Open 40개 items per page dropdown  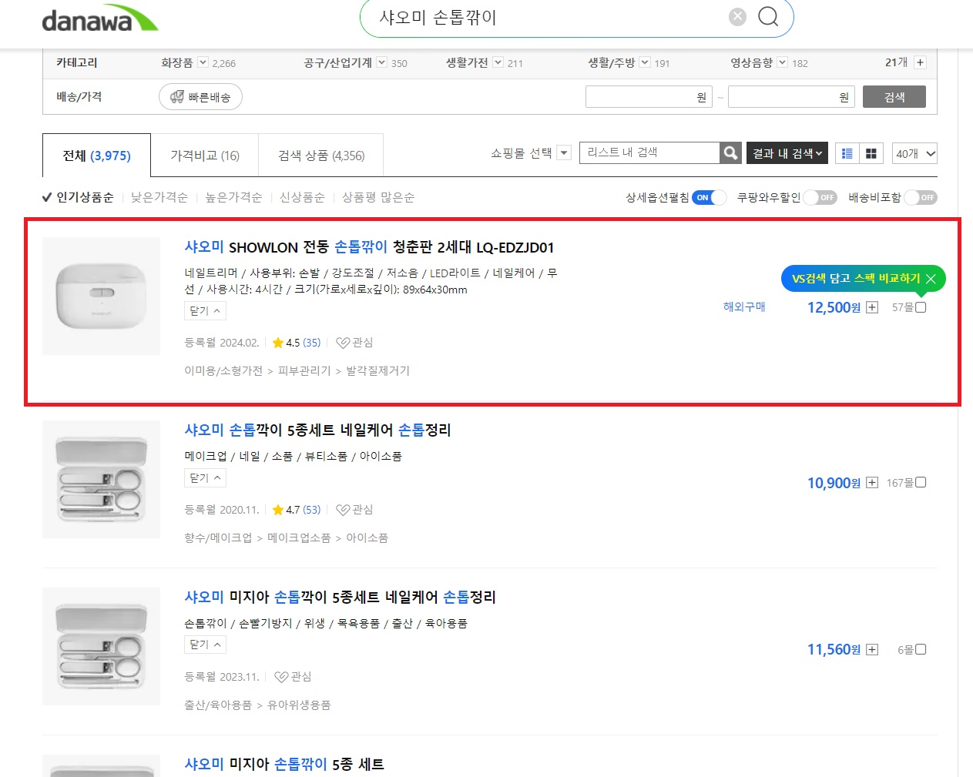click(x=914, y=153)
